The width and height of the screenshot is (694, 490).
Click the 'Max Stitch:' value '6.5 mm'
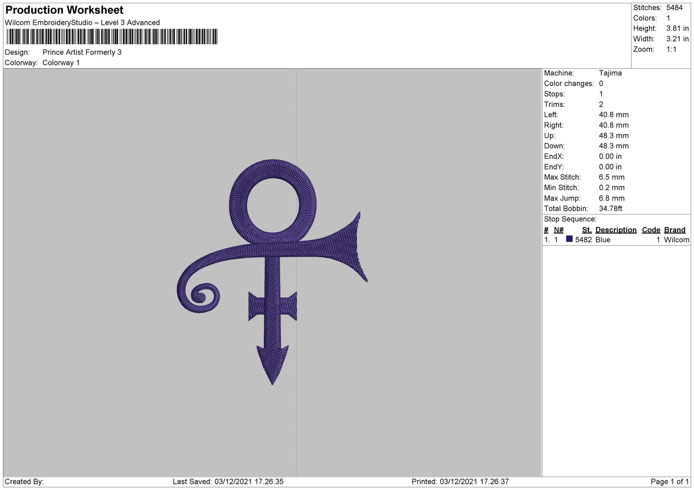coord(611,177)
